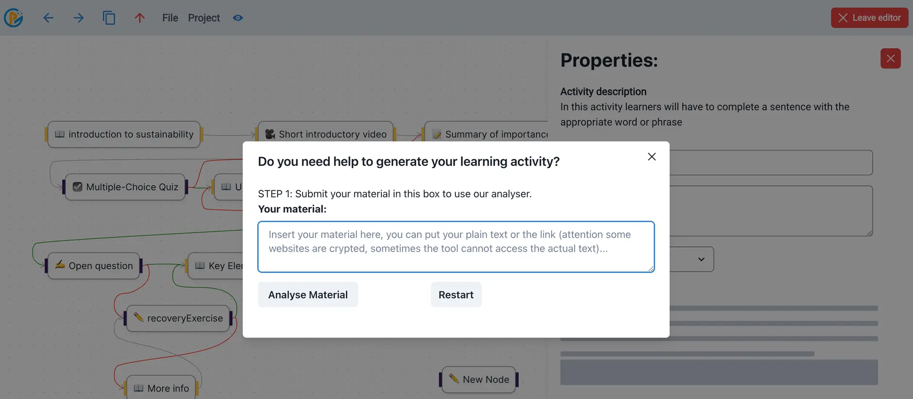Viewport: 913px width, 399px height.
Task: Toggle the preview eye icon in the toolbar
Action: point(237,18)
